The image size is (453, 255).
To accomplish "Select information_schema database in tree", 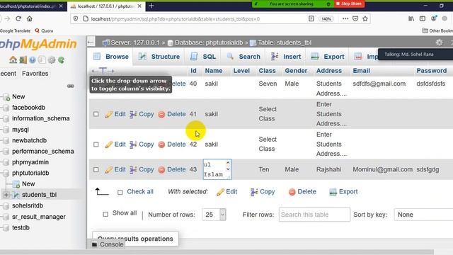I will coord(41,118).
